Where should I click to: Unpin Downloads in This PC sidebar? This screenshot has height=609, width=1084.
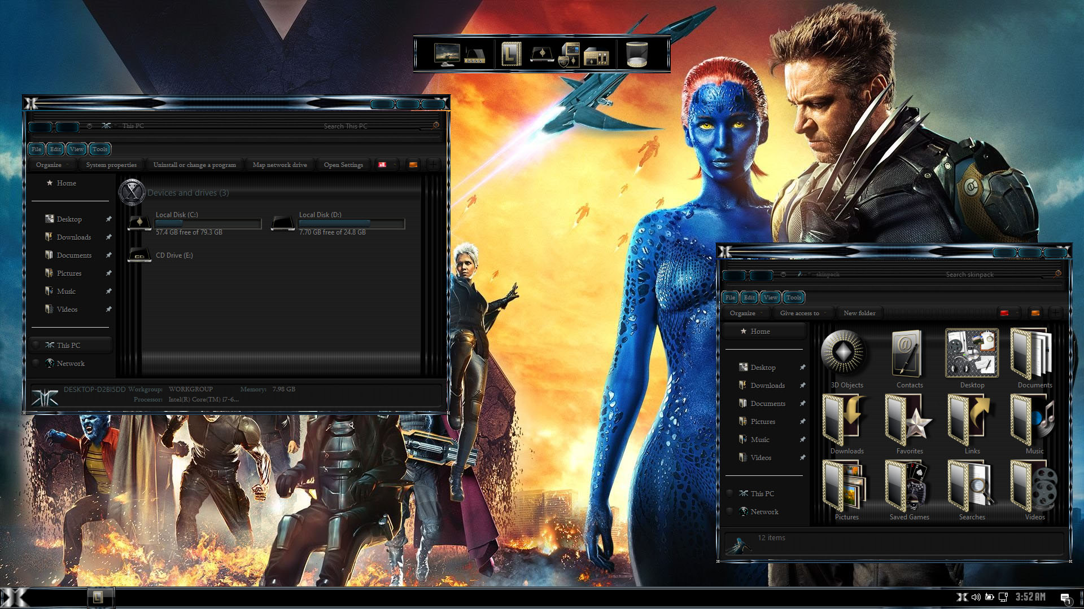(x=108, y=237)
